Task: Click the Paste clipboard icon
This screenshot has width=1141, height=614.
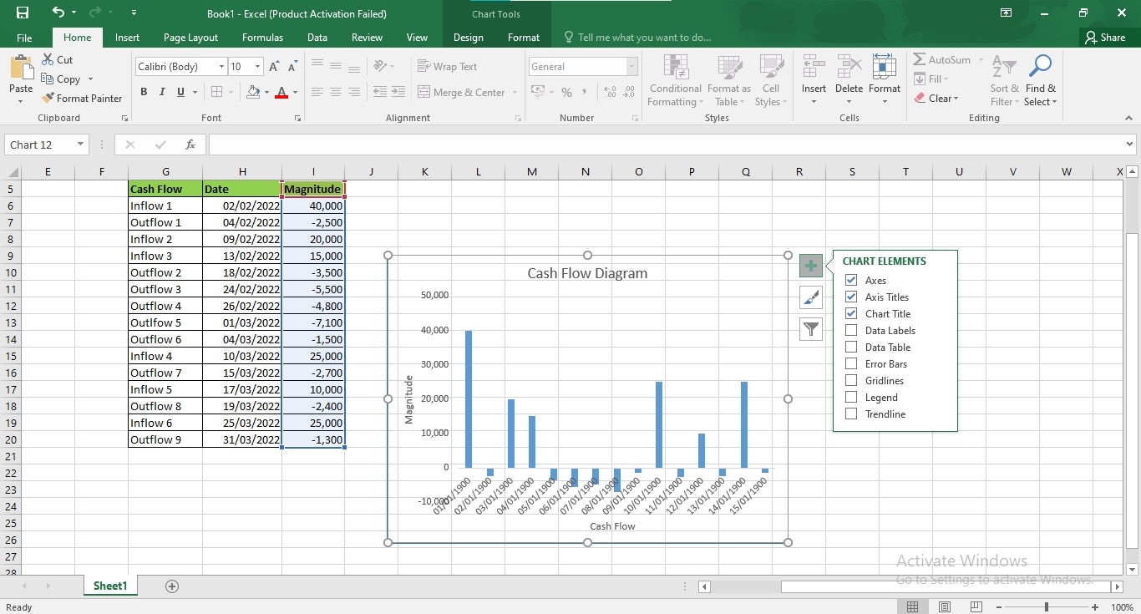Action: tap(21, 68)
